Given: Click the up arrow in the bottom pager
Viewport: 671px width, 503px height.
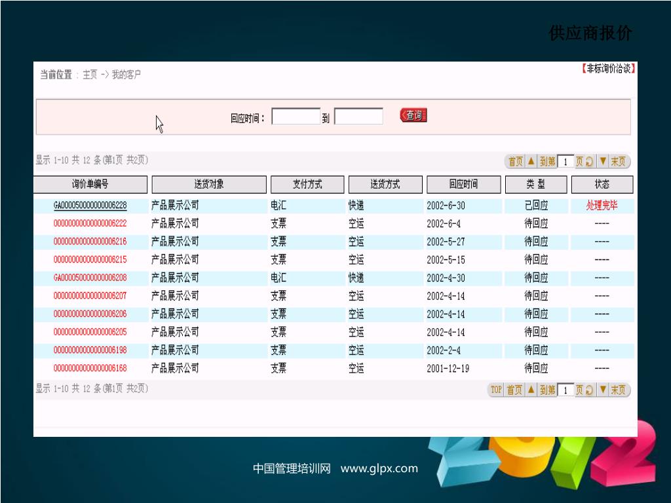Looking at the screenshot, I should coord(531,390).
